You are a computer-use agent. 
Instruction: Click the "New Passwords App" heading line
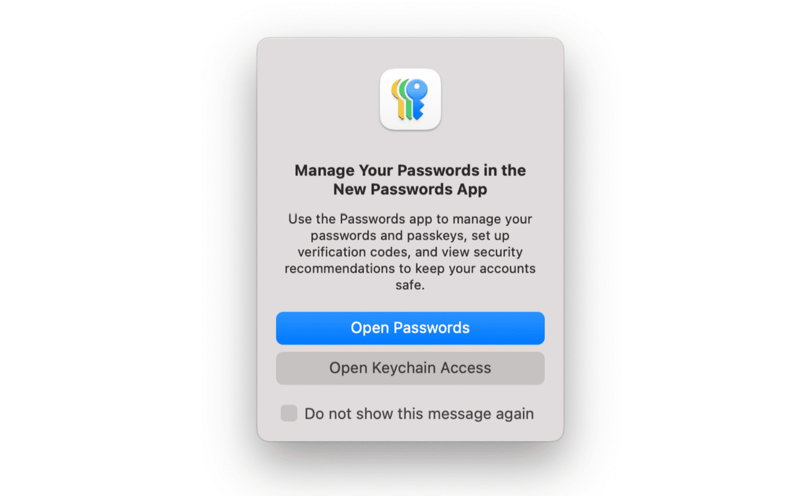click(410, 190)
